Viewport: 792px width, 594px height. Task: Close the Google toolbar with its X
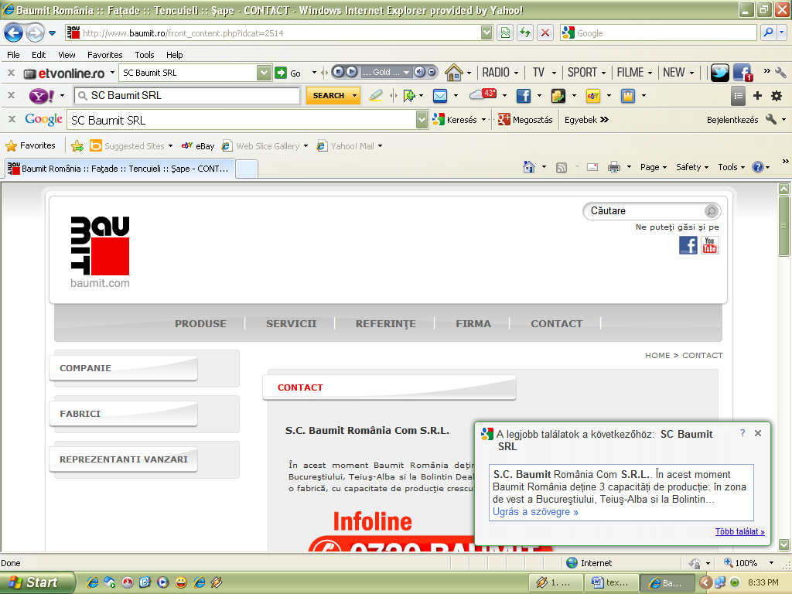click(12, 118)
